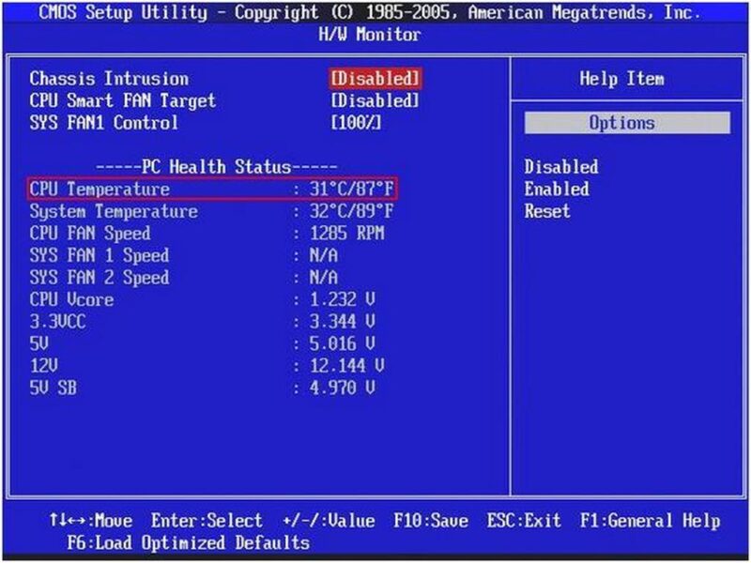Click the F1:General Help hint

point(650,521)
